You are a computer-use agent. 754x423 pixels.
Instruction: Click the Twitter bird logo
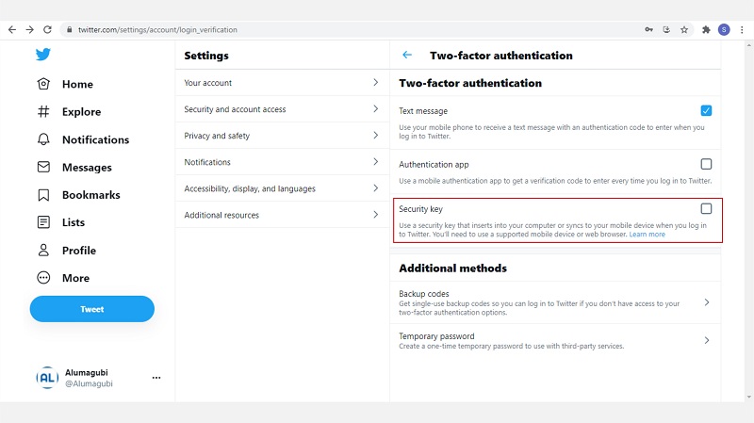point(42,55)
